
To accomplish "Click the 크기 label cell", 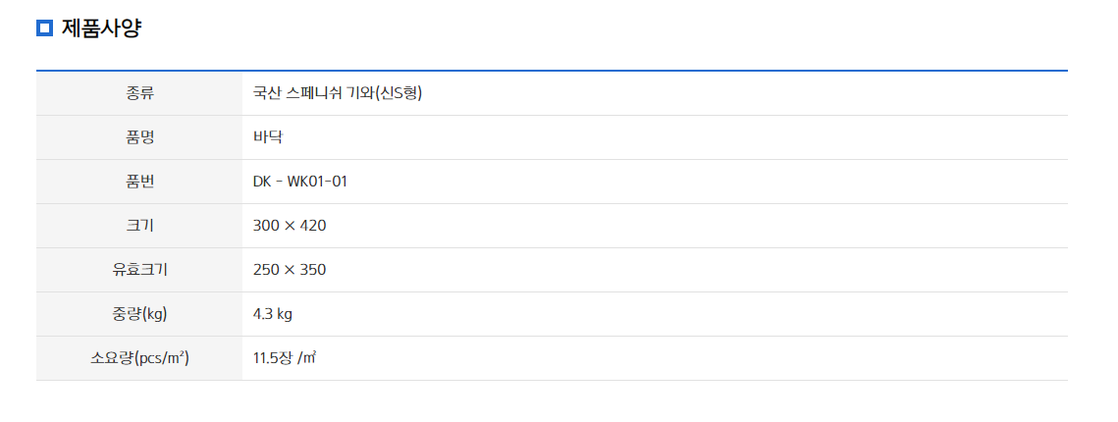I will pyautogui.click(x=139, y=226).
